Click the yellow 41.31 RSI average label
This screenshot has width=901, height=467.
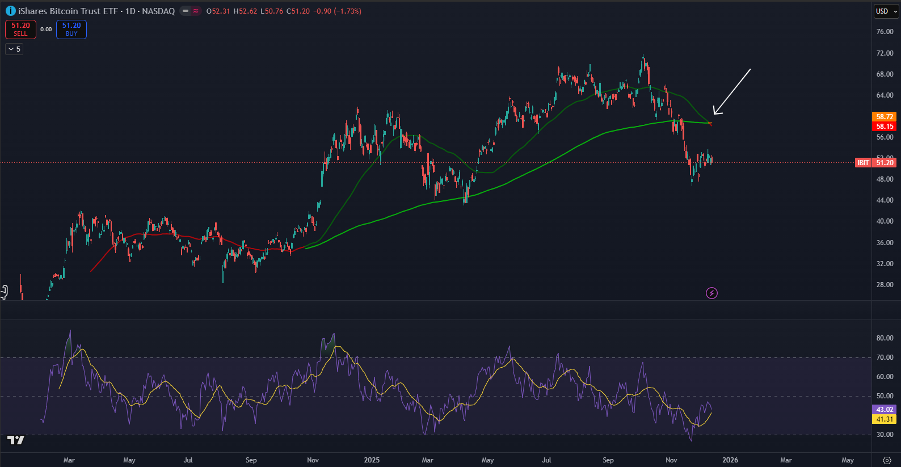884,419
